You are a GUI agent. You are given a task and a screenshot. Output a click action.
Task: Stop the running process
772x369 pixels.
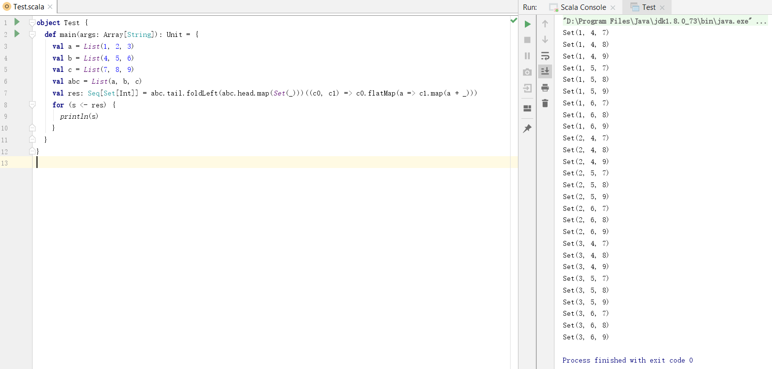pyautogui.click(x=527, y=40)
